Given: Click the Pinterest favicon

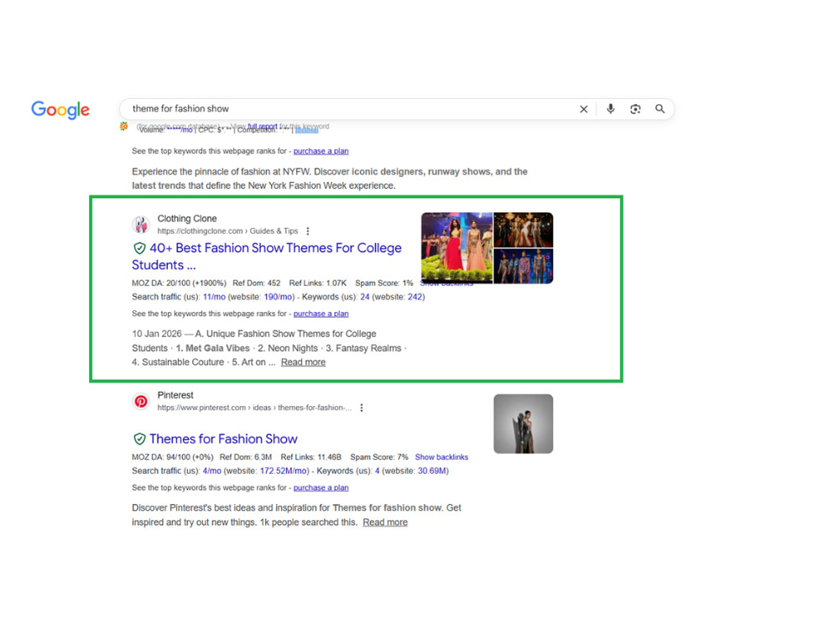Looking at the screenshot, I should (141, 401).
